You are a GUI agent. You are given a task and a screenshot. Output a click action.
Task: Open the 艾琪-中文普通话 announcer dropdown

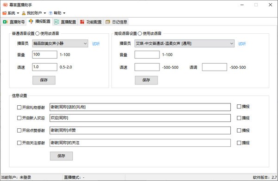pyautogui.click(x=184, y=43)
